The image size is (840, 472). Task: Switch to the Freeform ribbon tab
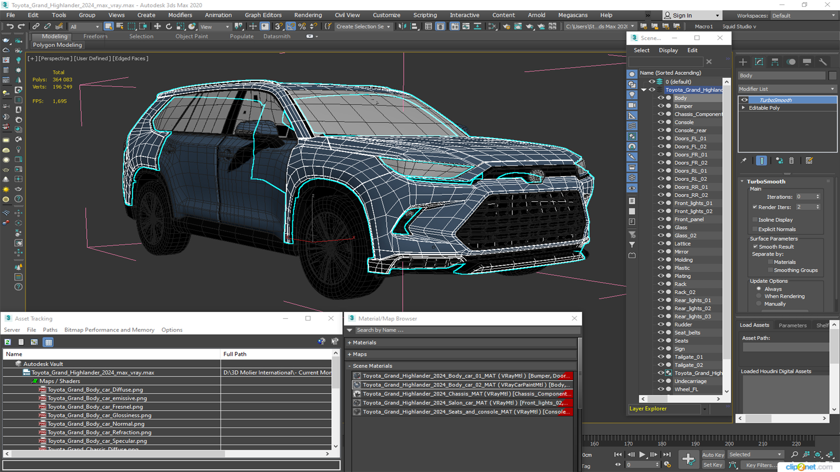[95, 36]
